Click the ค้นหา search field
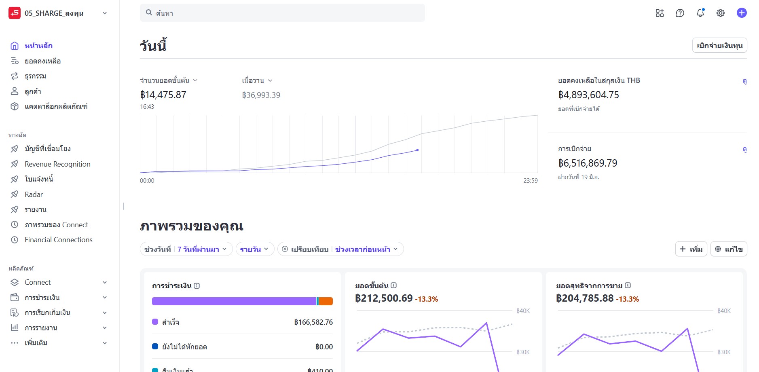Screen dimensions: 759x372 coord(282,13)
